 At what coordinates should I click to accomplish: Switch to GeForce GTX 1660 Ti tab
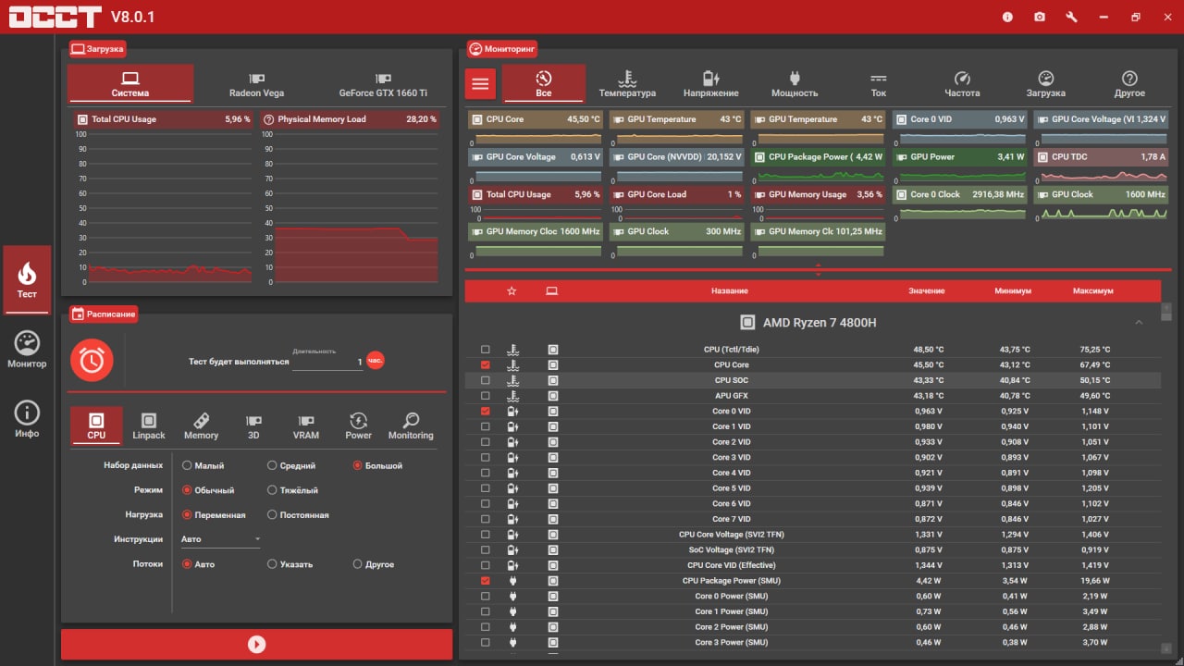point(383,84)
